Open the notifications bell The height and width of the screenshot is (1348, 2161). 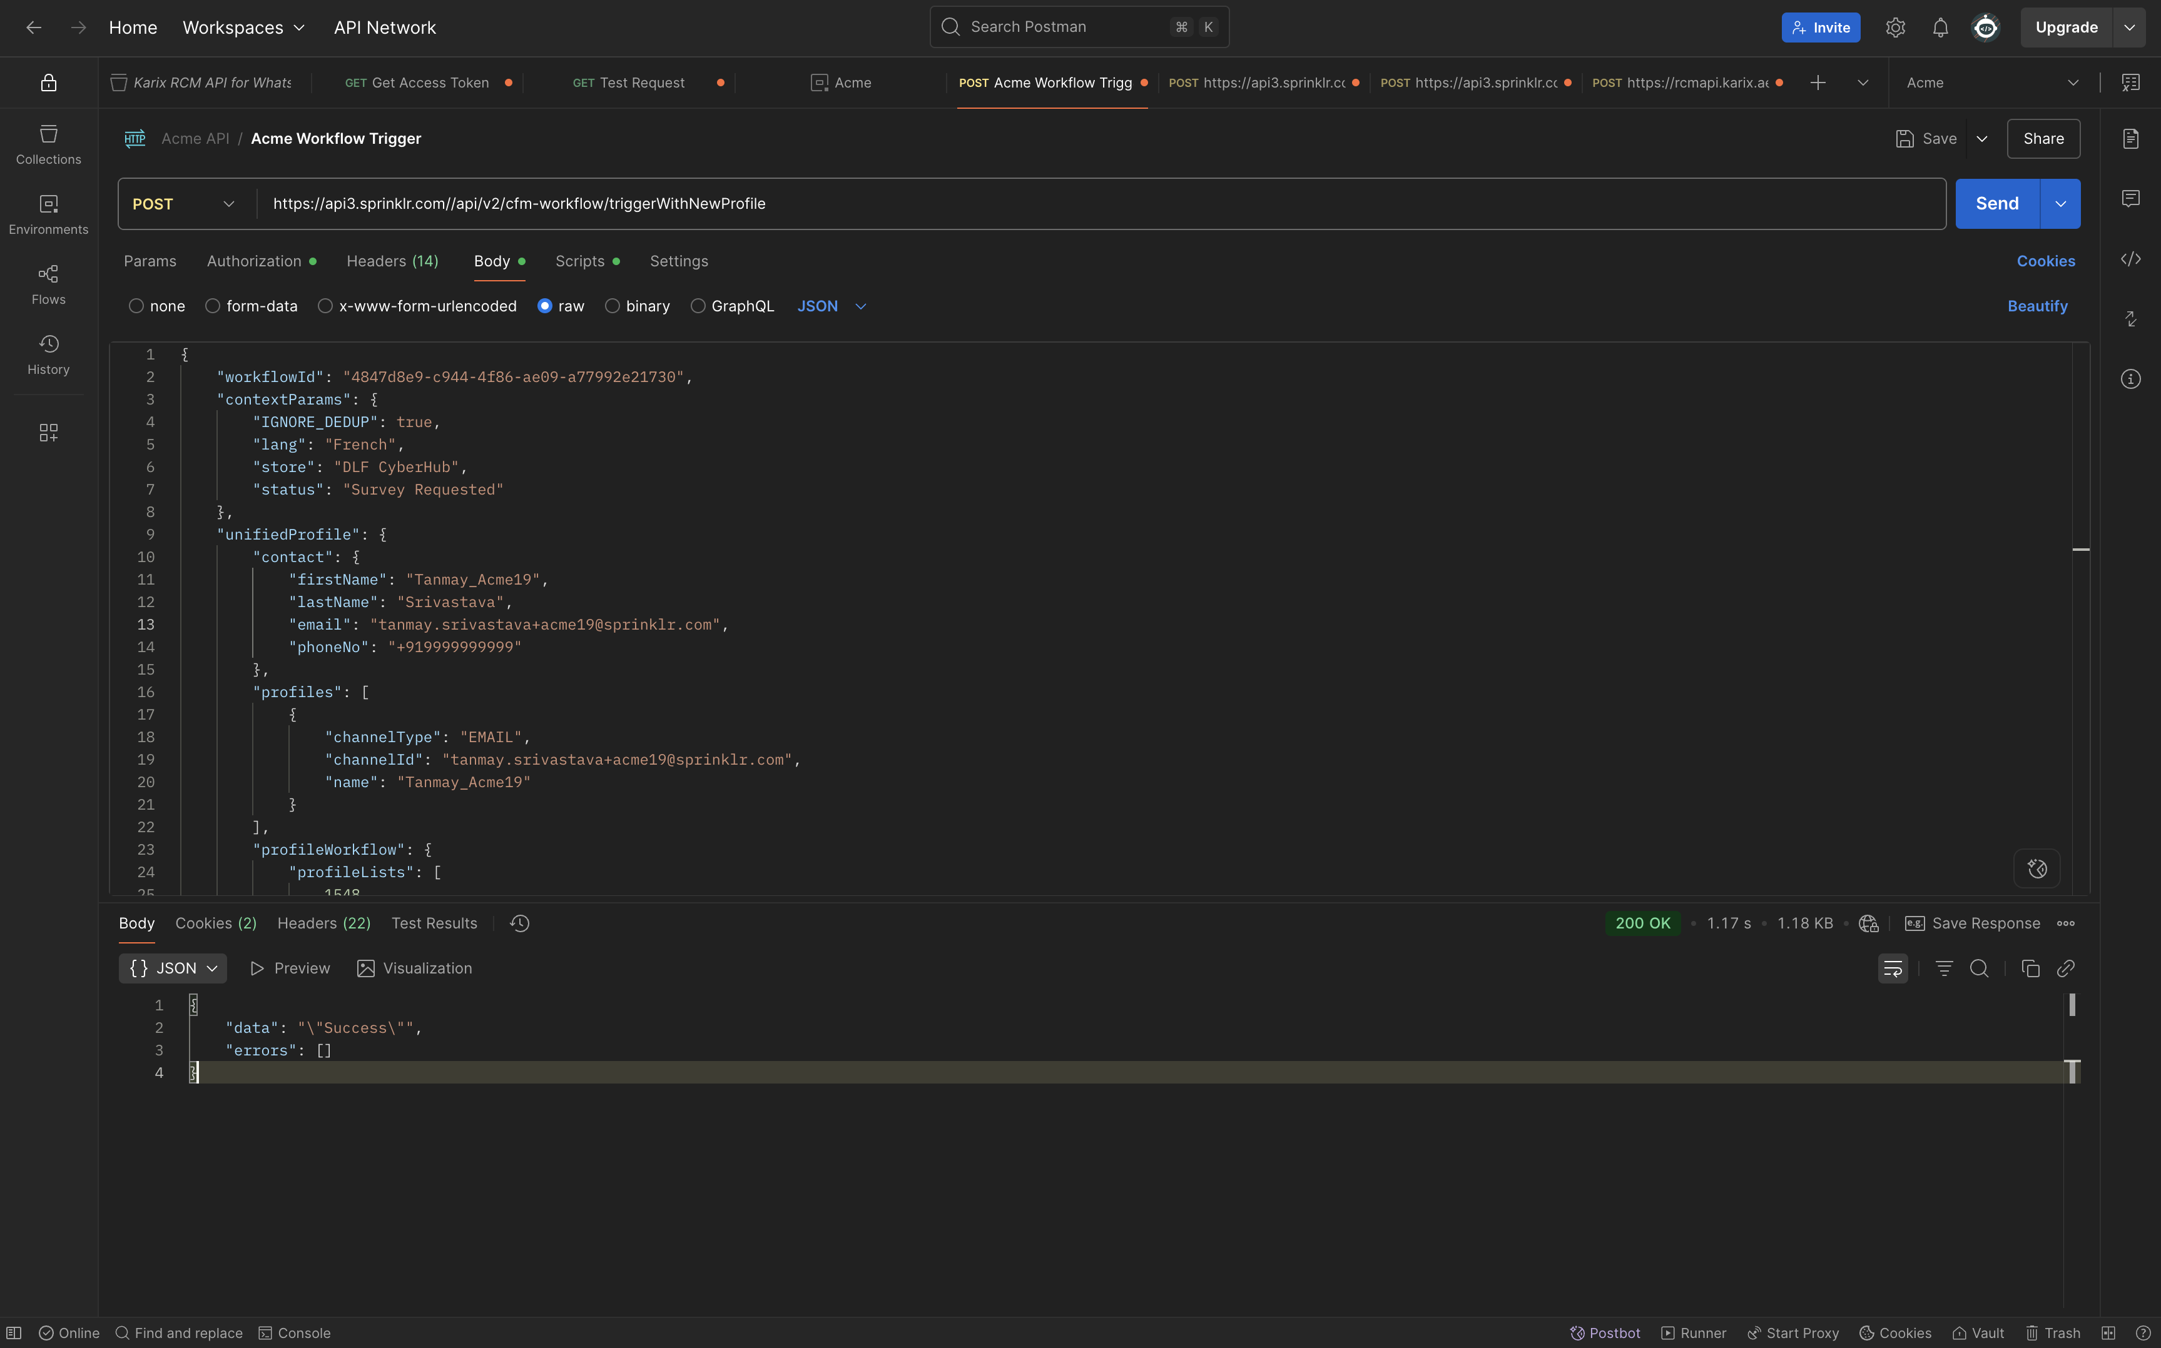pyautogui.click(x=1940, y=28)
